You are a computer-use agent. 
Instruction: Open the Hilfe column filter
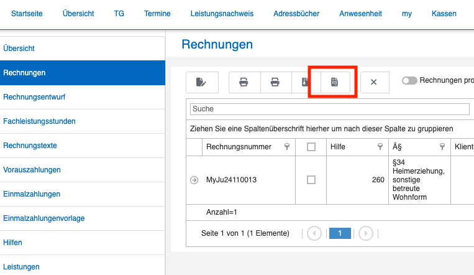(x=380, y=147)
